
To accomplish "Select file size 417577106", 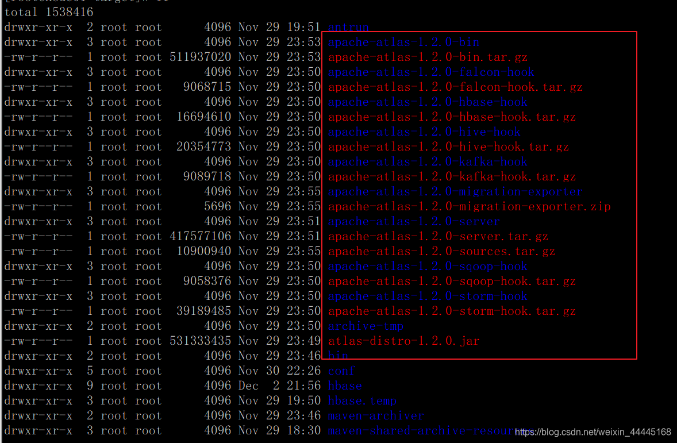I will [x=201, y=237].
